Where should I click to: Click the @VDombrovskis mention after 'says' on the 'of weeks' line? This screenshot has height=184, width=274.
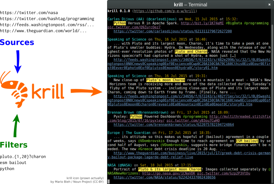coord(151,141)
